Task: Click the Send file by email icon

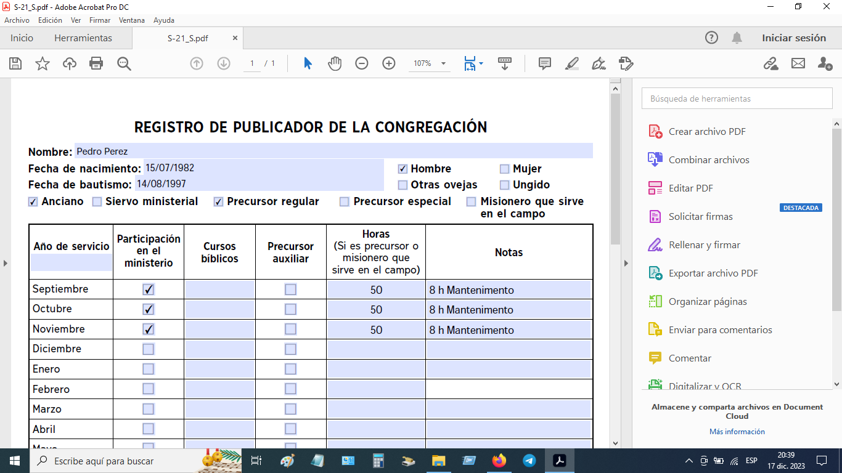Action: tap(798, 63)
